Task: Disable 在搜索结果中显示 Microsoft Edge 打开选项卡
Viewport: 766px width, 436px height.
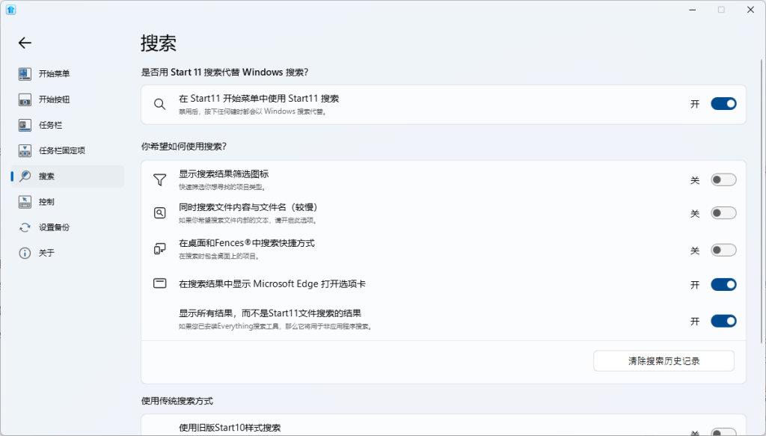Action: (723, 284)
